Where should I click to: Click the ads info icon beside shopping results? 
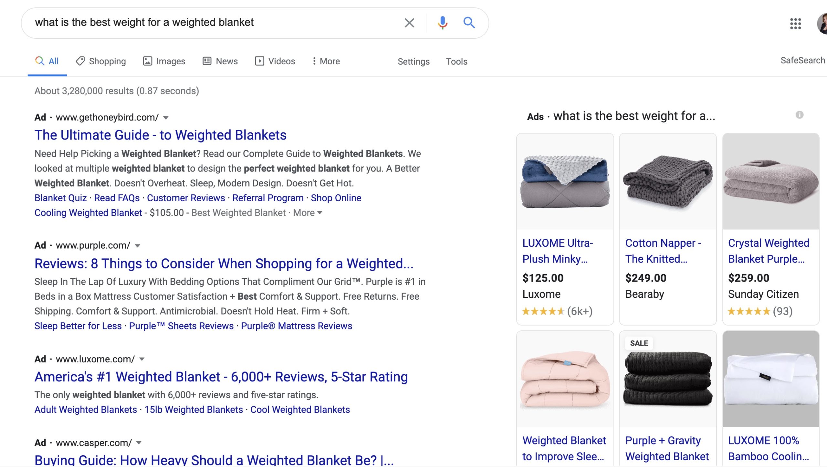point(799,115)
